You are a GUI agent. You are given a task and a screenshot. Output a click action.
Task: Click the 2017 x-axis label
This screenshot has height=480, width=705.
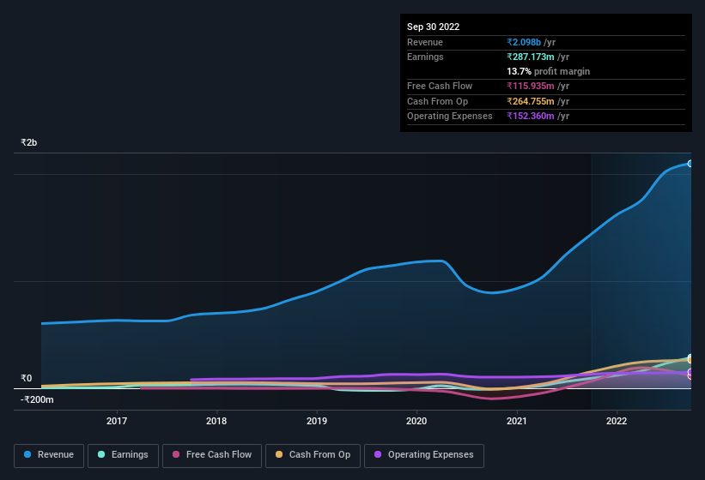click(x=117, y=421)
